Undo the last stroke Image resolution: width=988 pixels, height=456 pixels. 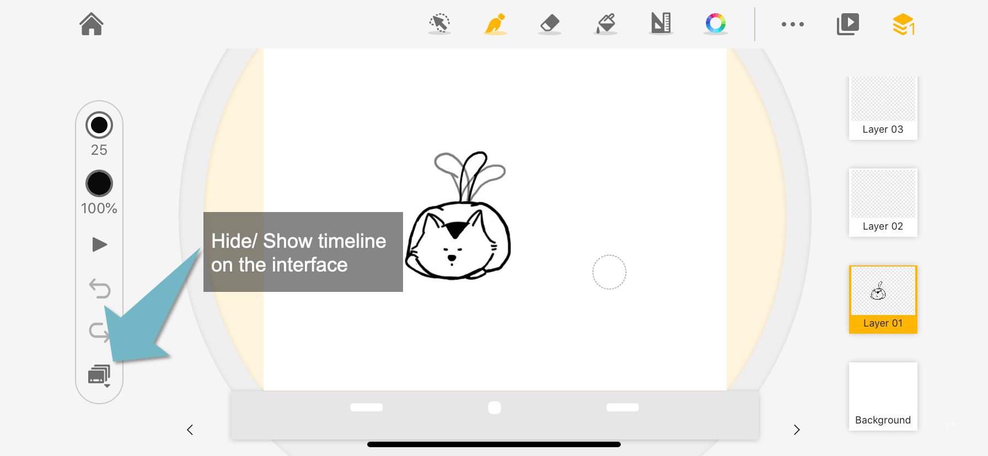pyautogui.click(x=100, y=288)
